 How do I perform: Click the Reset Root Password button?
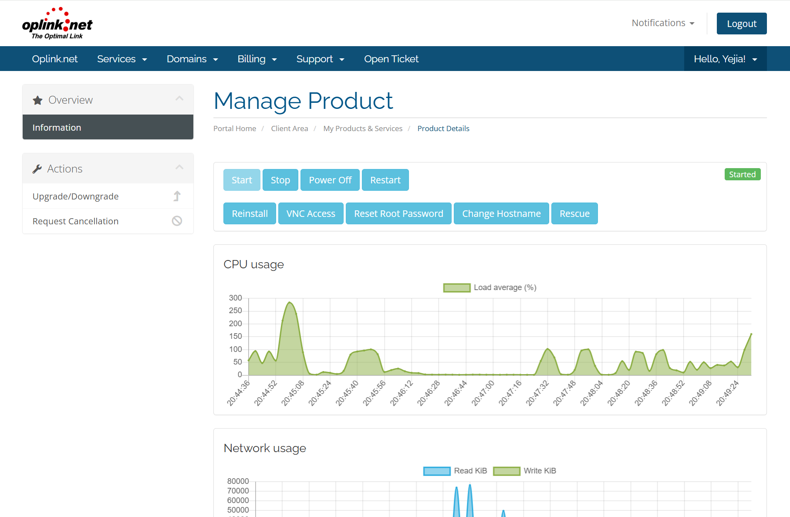coord(398,213)
